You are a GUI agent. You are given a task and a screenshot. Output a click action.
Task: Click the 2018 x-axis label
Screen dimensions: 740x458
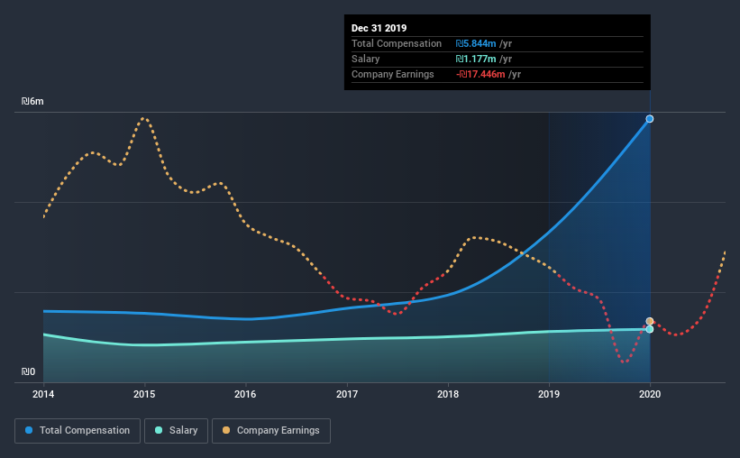[x=447, y=394]
